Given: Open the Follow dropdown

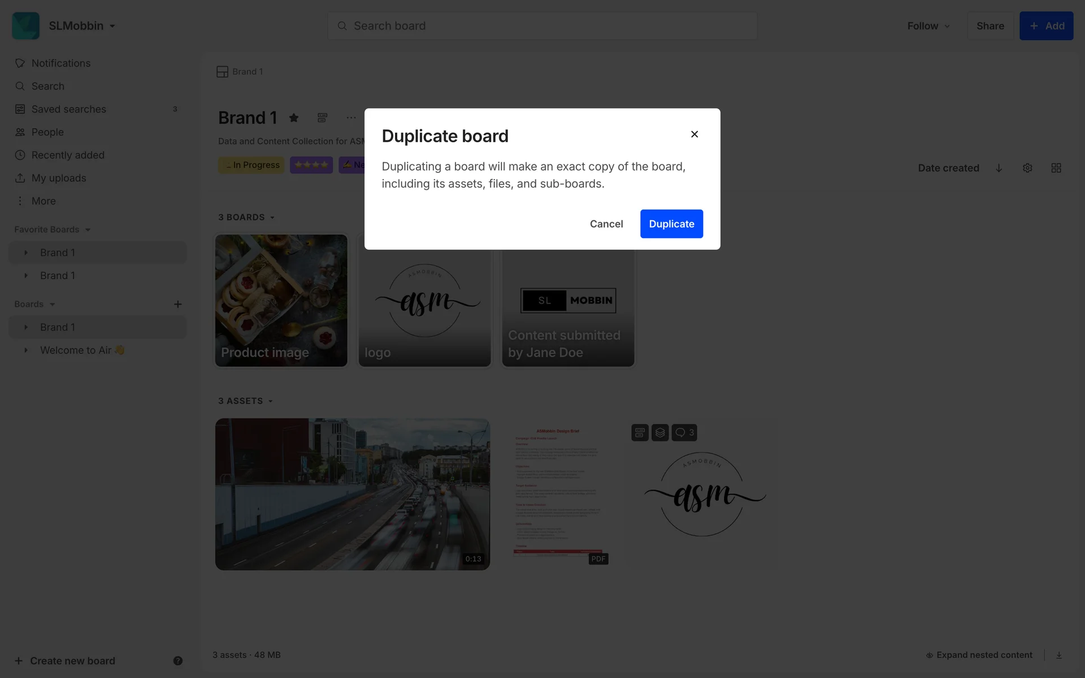Looking at the screenshot, I should coord(928,26).
